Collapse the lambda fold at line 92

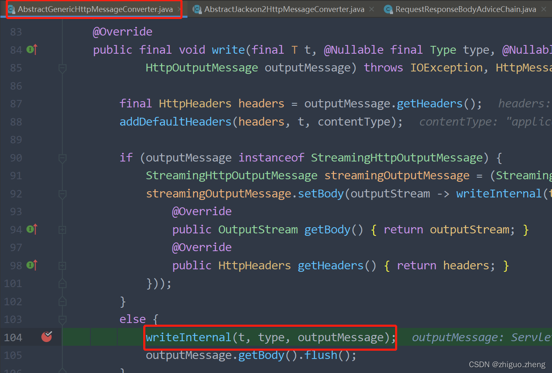[62, 194]
